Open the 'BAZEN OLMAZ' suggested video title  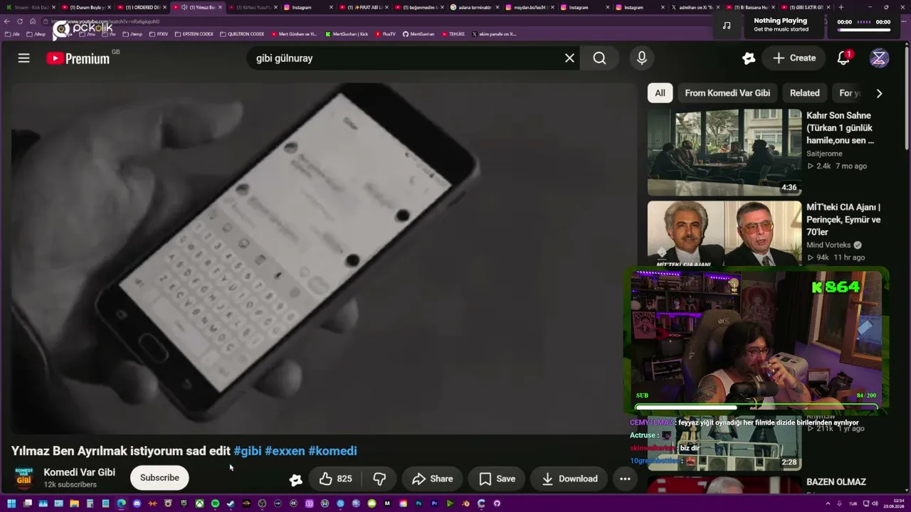836,482
